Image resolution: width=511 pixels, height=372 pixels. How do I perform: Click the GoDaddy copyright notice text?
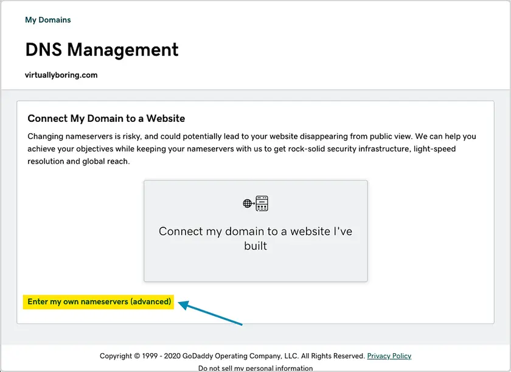pyautogui.click(x=232, y=356)
